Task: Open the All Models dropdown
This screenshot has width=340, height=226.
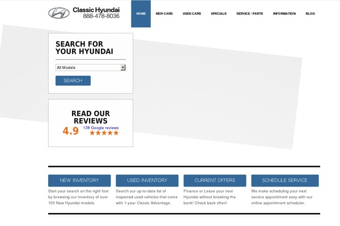Action: point(91,67)
